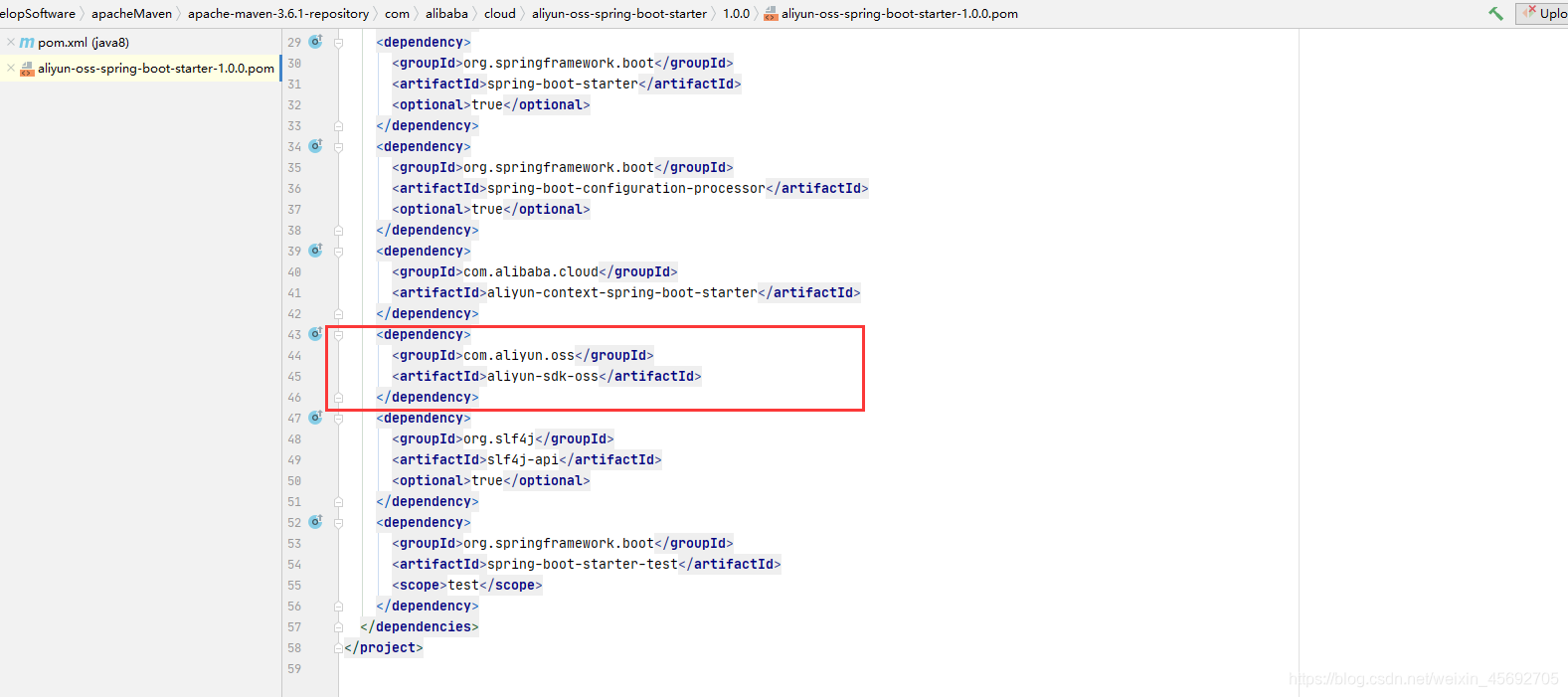Click the Maven icon on pom.xml tab

[x=27, y=43]
